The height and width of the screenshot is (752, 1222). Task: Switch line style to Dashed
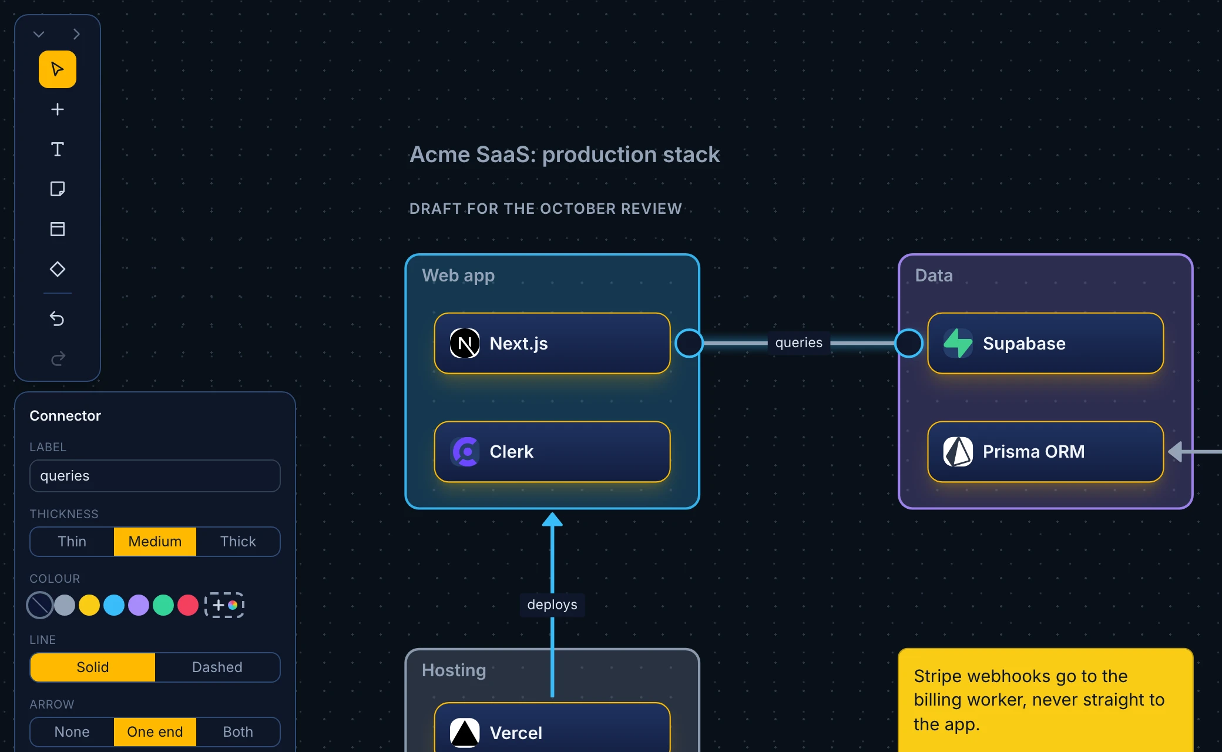click(217, 667)
